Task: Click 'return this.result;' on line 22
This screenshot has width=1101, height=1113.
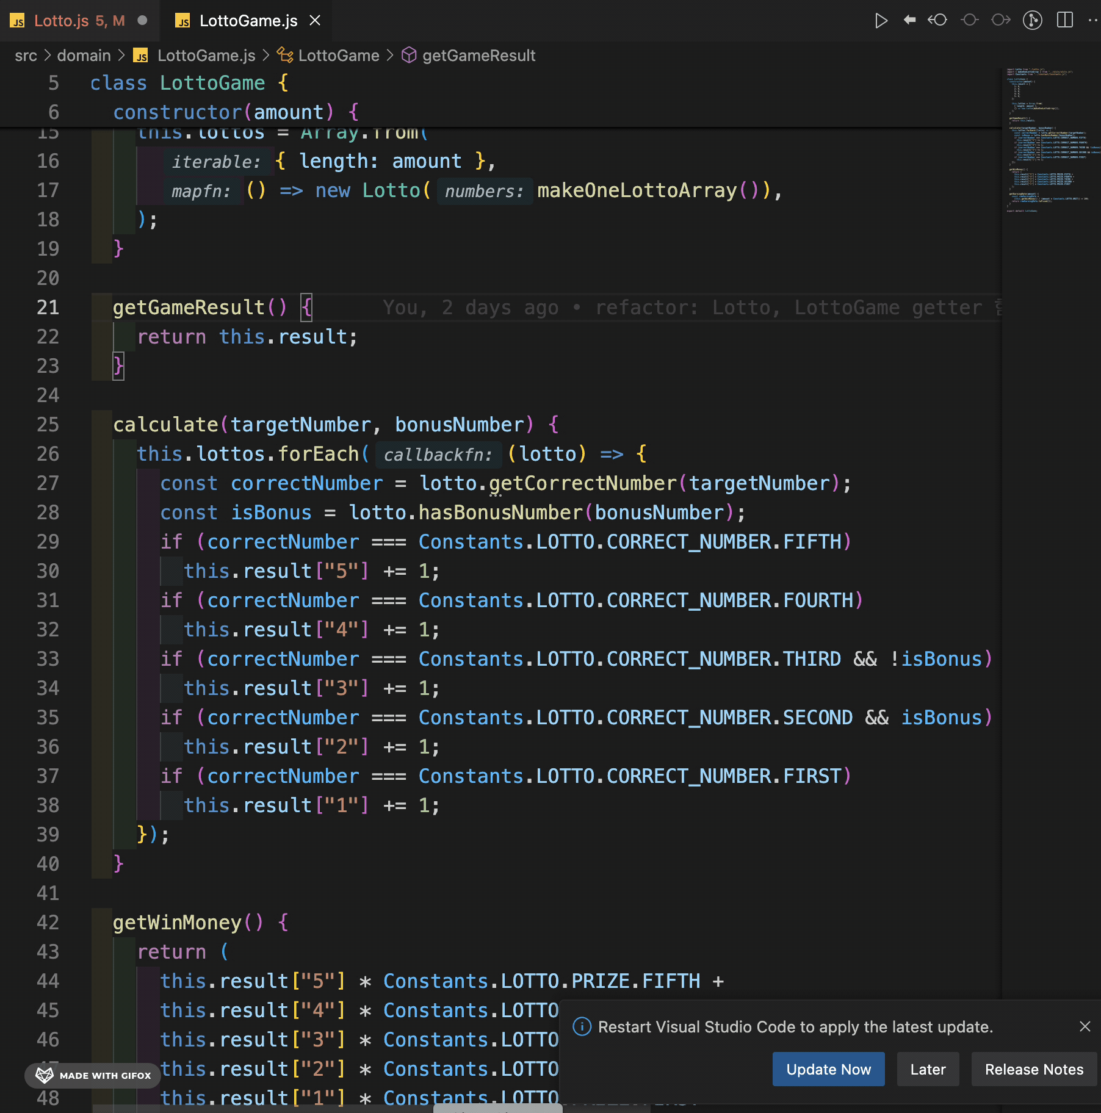Action: tap(247, 337)
